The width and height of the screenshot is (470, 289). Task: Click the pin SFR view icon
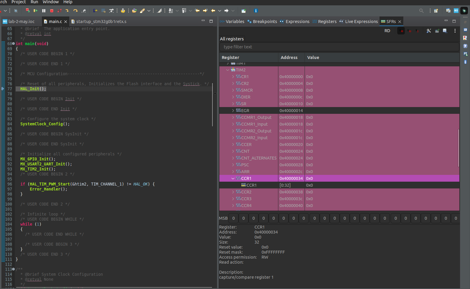437,31
